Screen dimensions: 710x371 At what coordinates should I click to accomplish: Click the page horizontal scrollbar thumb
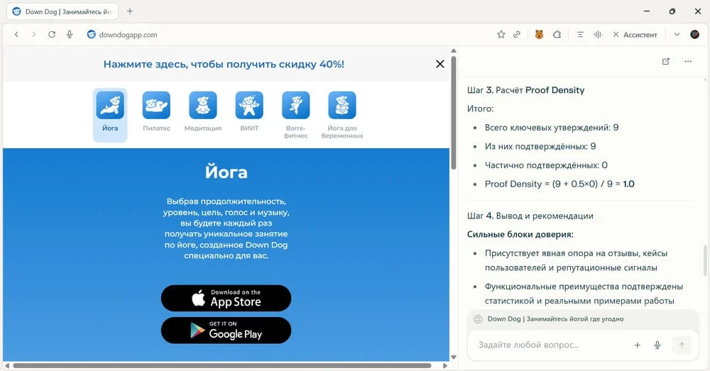[x=222, y=365]
